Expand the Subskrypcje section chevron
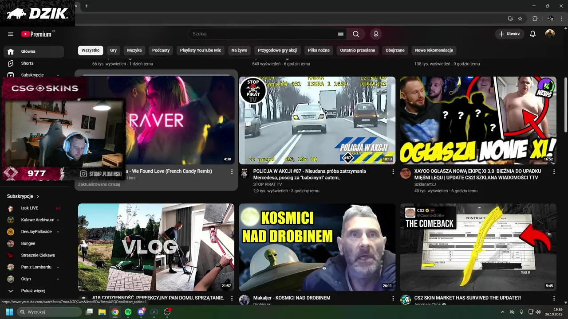Screen dimensions: 568x319 (38, 196)
